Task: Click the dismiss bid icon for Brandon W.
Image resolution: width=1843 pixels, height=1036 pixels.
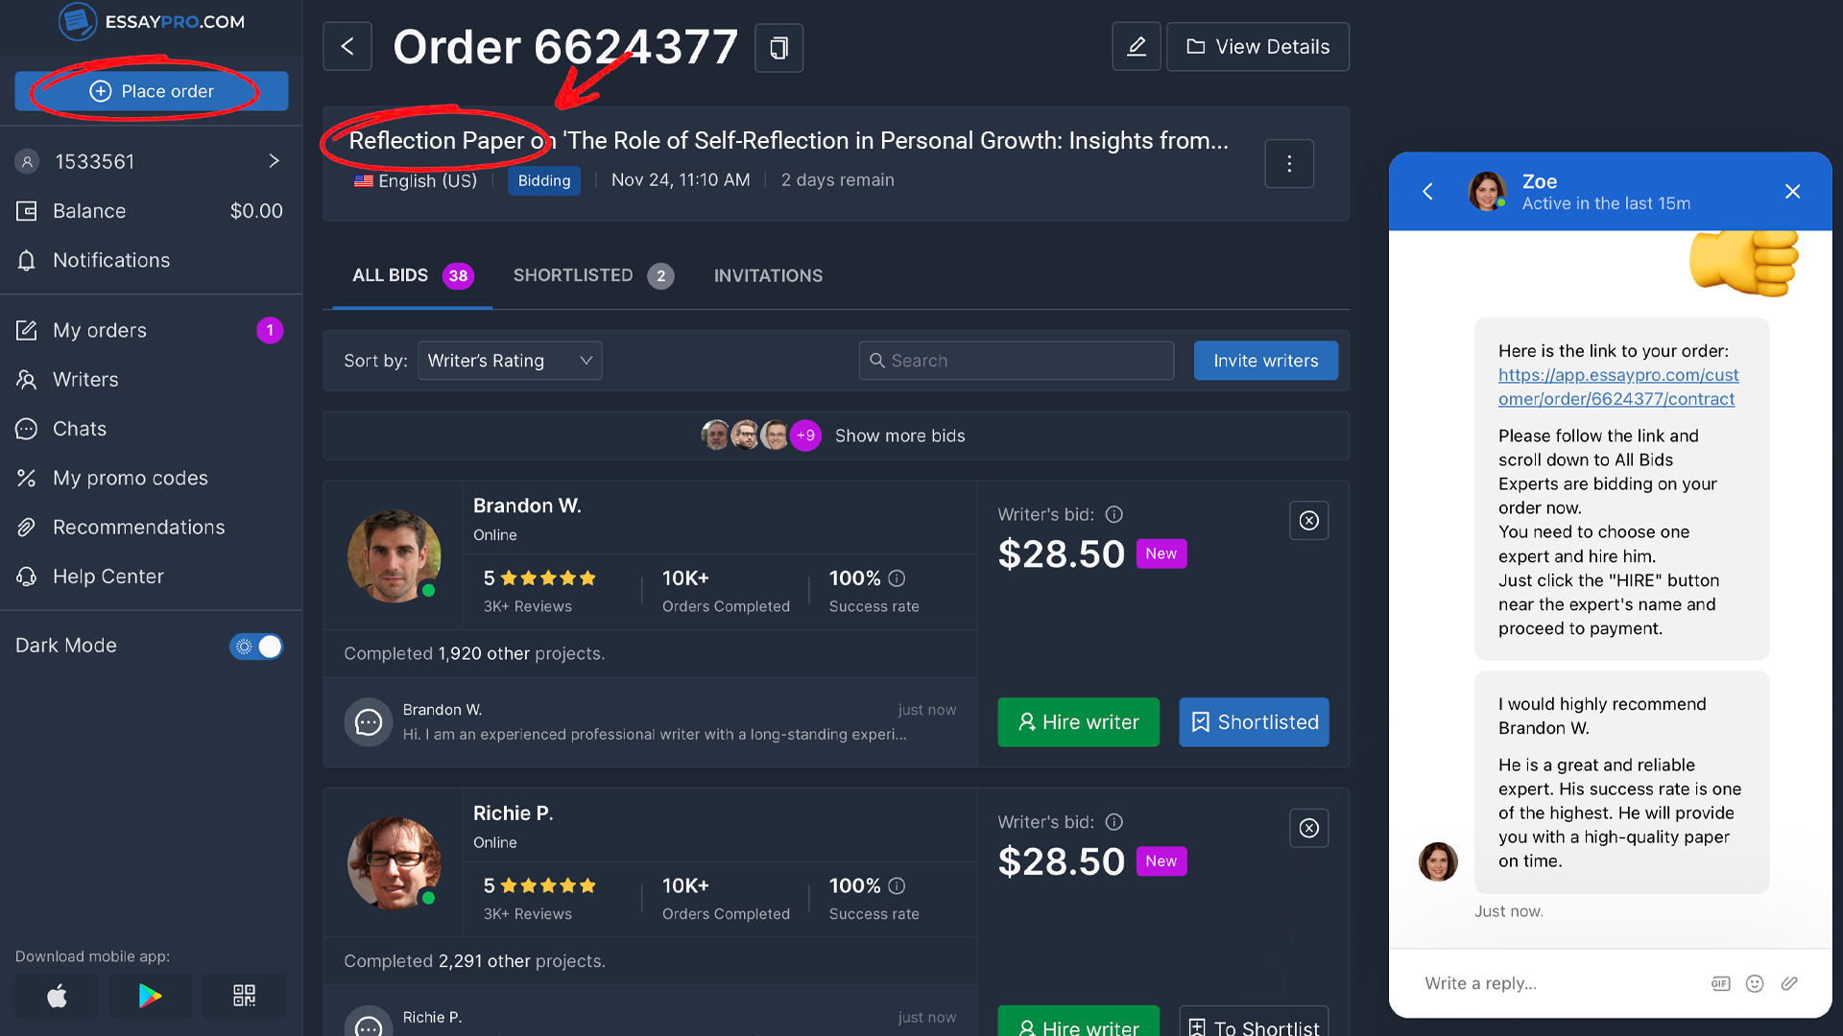Action: coord(1309,520)
